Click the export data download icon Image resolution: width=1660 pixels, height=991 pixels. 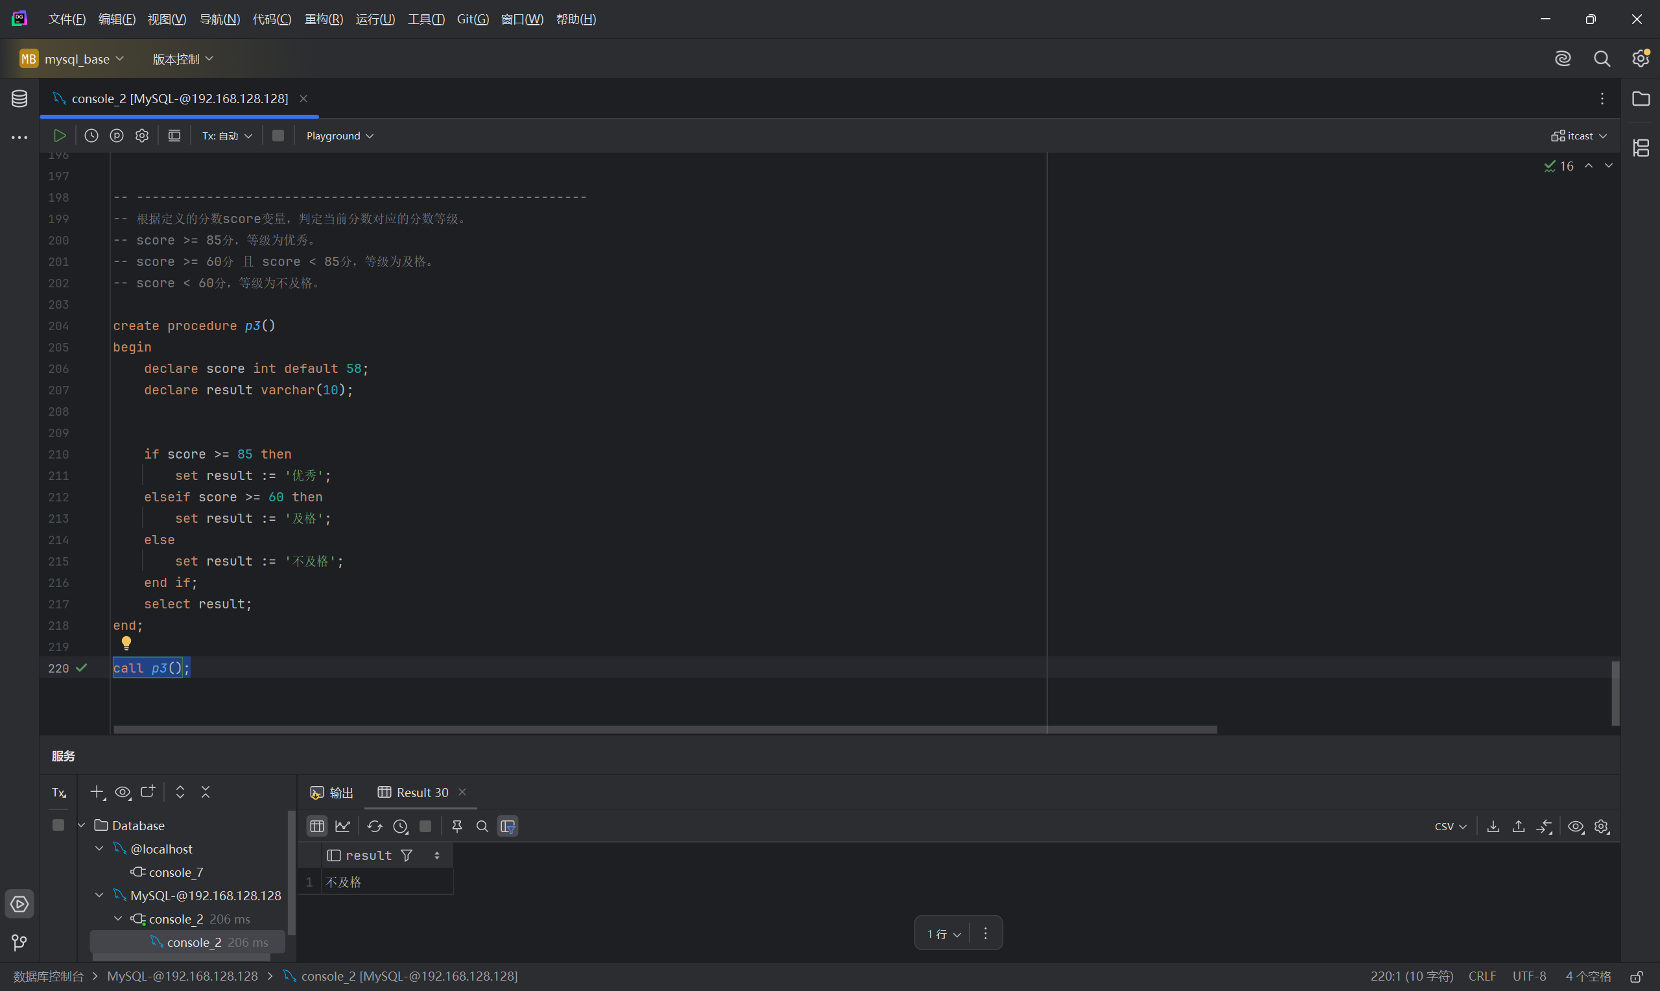tap(1493, 826)
